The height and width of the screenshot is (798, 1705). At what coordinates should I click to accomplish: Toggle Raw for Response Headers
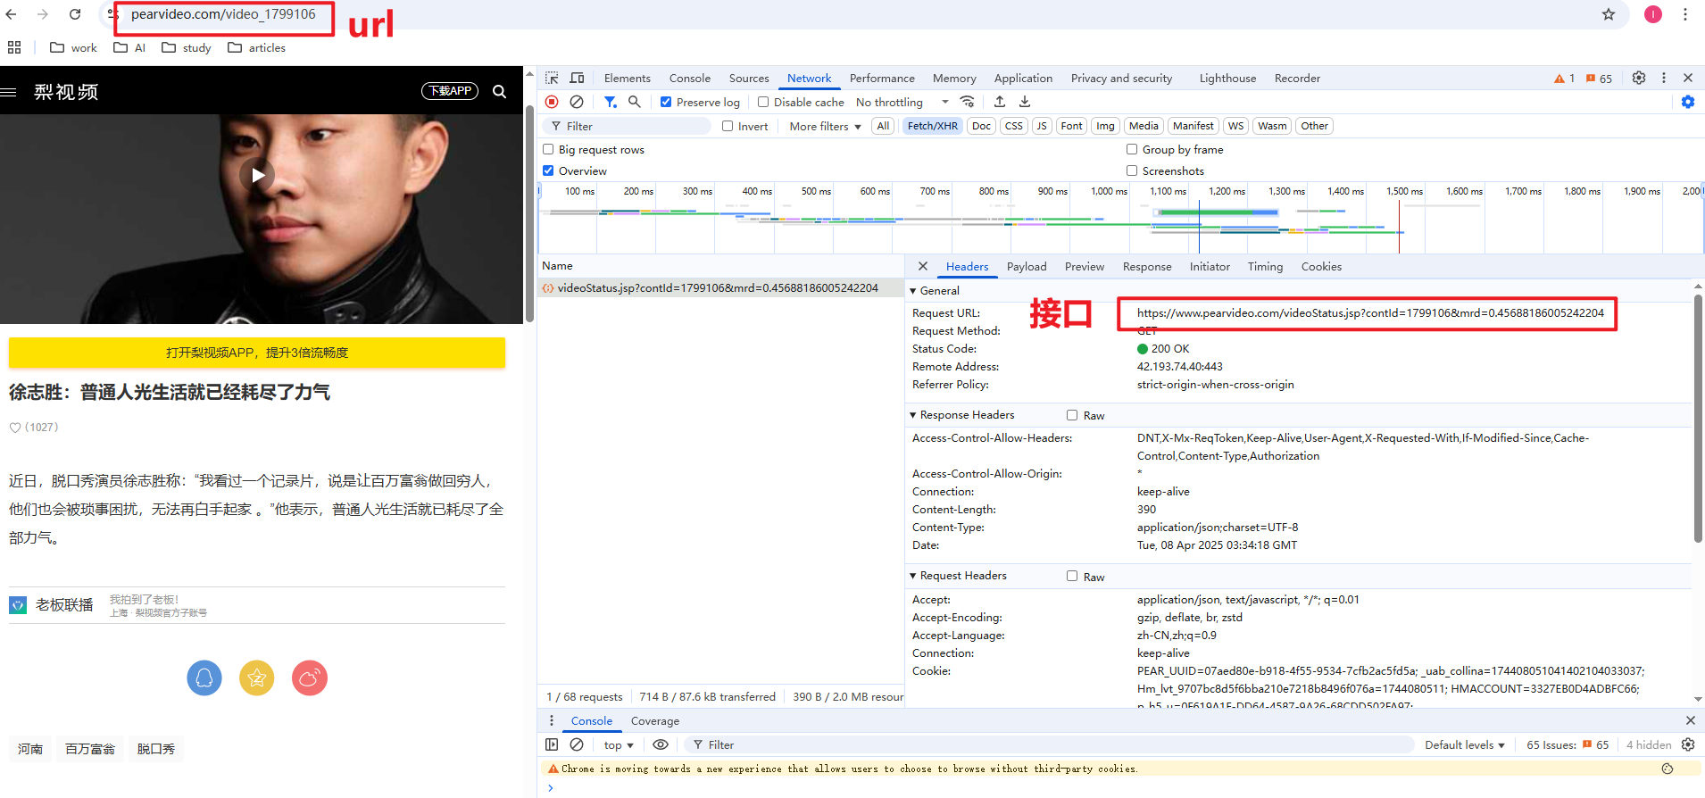1072,415
